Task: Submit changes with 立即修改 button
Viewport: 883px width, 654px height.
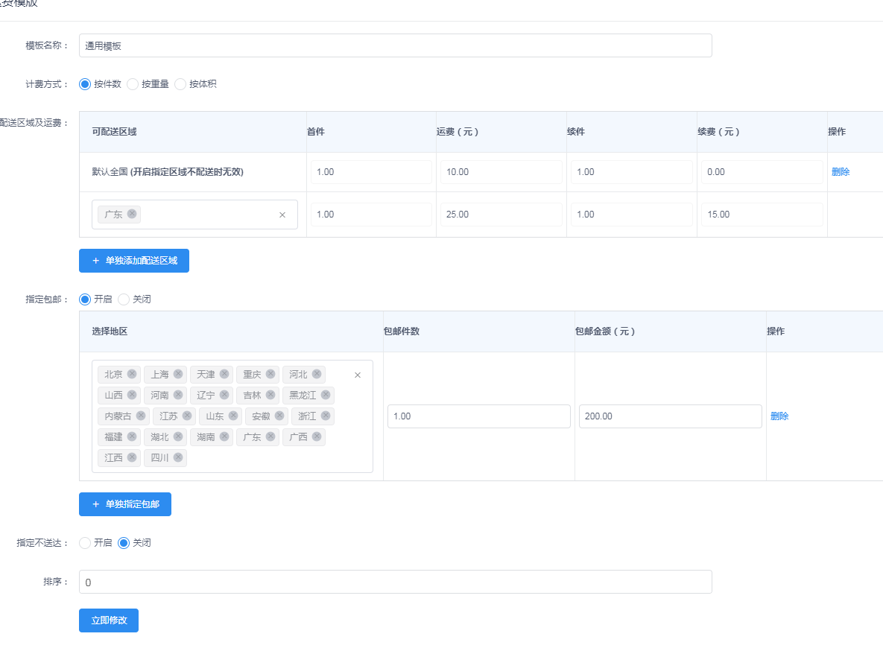Action: [109, 620]
